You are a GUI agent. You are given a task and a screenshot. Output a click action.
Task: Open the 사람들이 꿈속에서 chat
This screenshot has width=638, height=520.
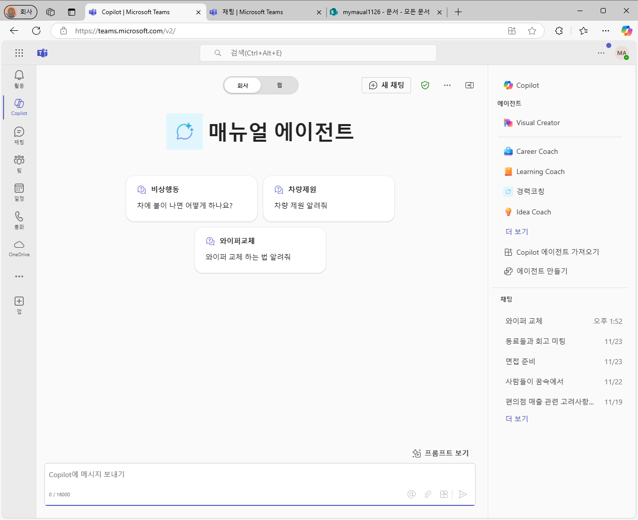click(563, 382)
